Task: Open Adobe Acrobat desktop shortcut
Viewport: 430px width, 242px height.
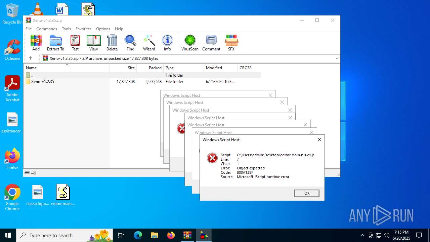Action: [x=12, y=89]
